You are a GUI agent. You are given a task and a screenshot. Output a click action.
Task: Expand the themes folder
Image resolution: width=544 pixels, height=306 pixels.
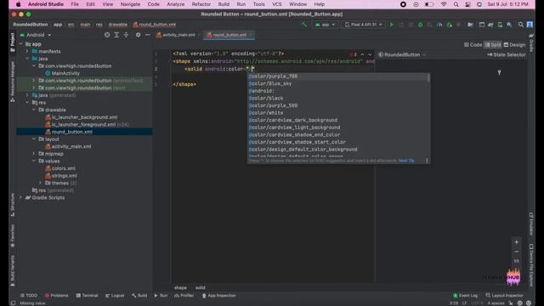40,183
